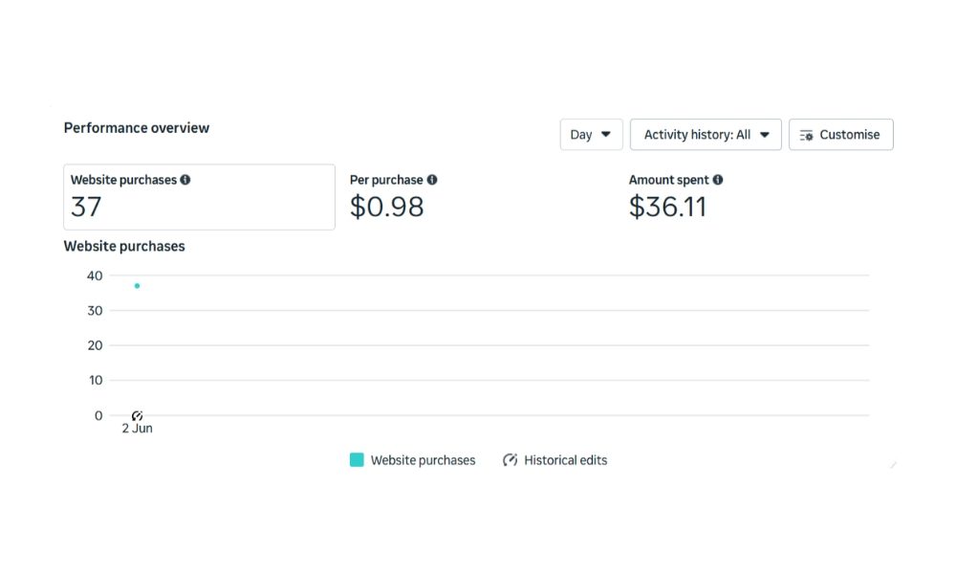Click the 40 y-axis label

coord(95,276)
